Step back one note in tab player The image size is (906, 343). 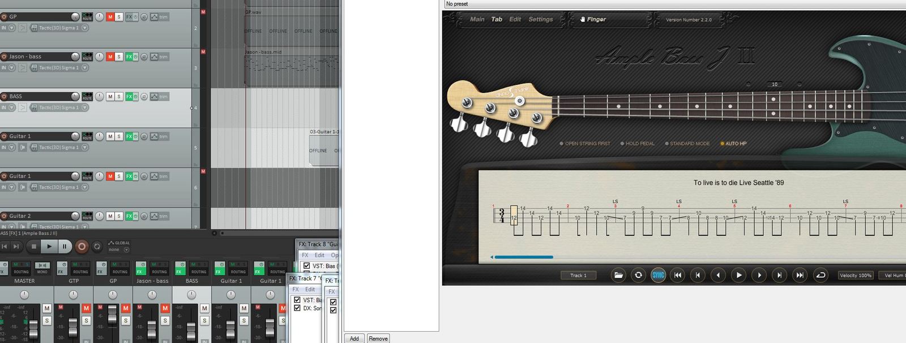tap(718, 275)
